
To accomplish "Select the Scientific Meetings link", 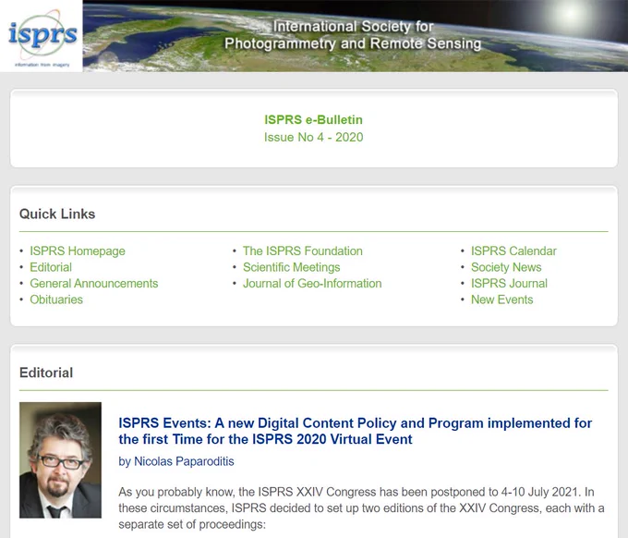I will [x=292, y=267].
